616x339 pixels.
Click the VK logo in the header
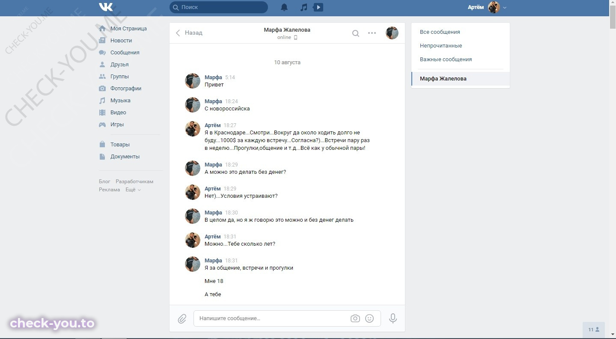(106, 7)
